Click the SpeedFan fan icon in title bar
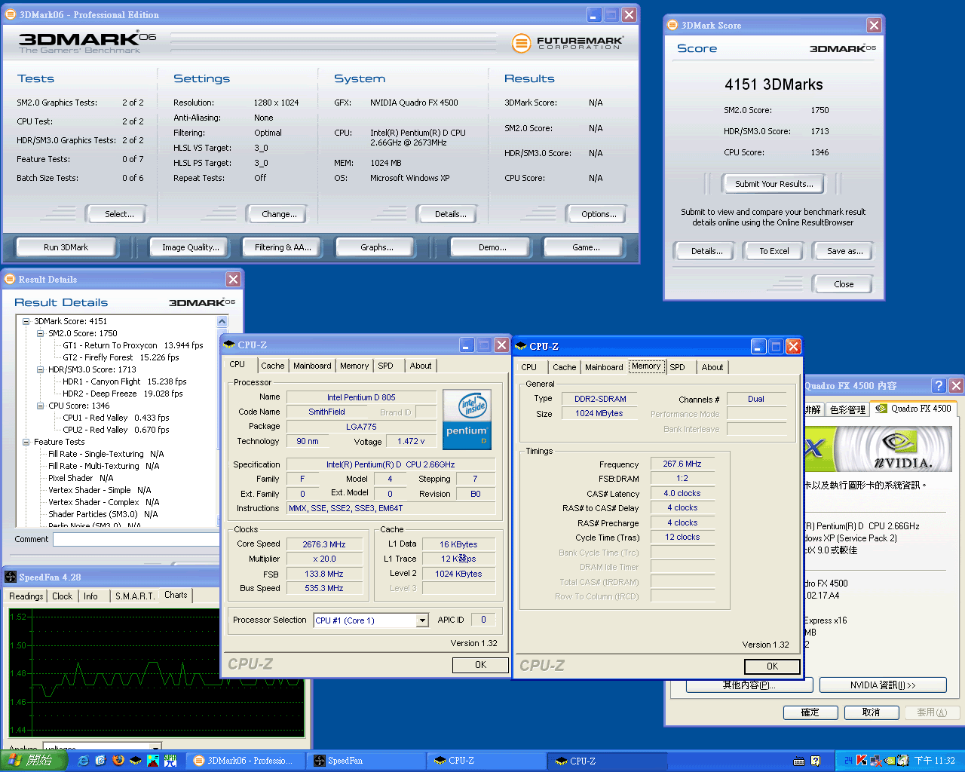The width and height of the screenshot is (965, 772). coord(11,577)
